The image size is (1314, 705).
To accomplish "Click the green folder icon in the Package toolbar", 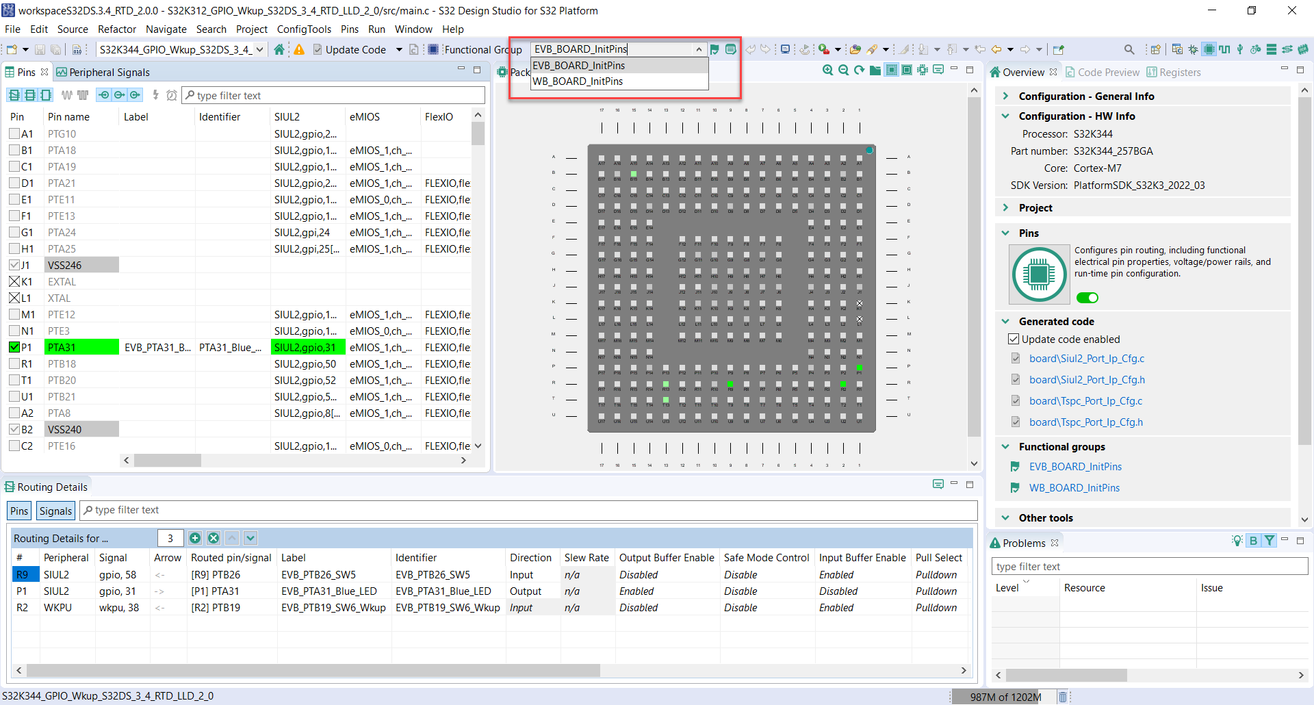I will tap(875, 70).
